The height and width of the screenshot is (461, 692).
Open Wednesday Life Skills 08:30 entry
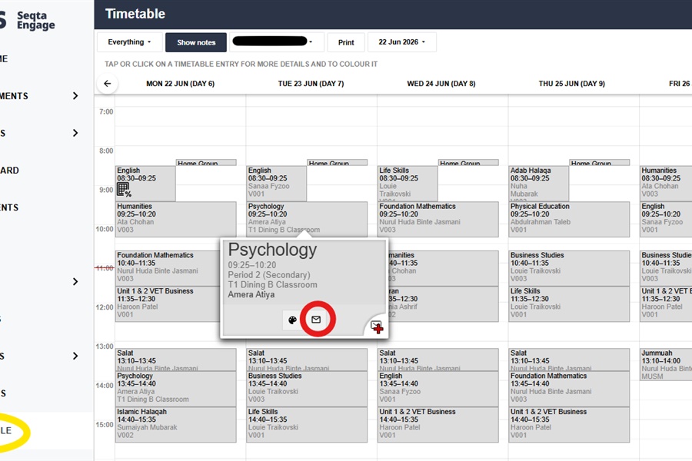408,184
